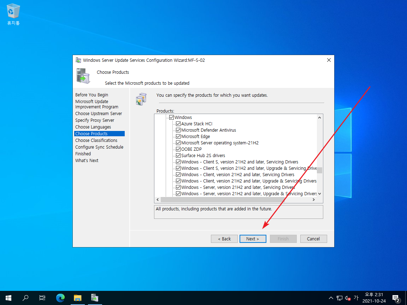This screenshot has width=407, height=305.
Task: Uncheck OOBE ZDP
Action: [178, 149]
